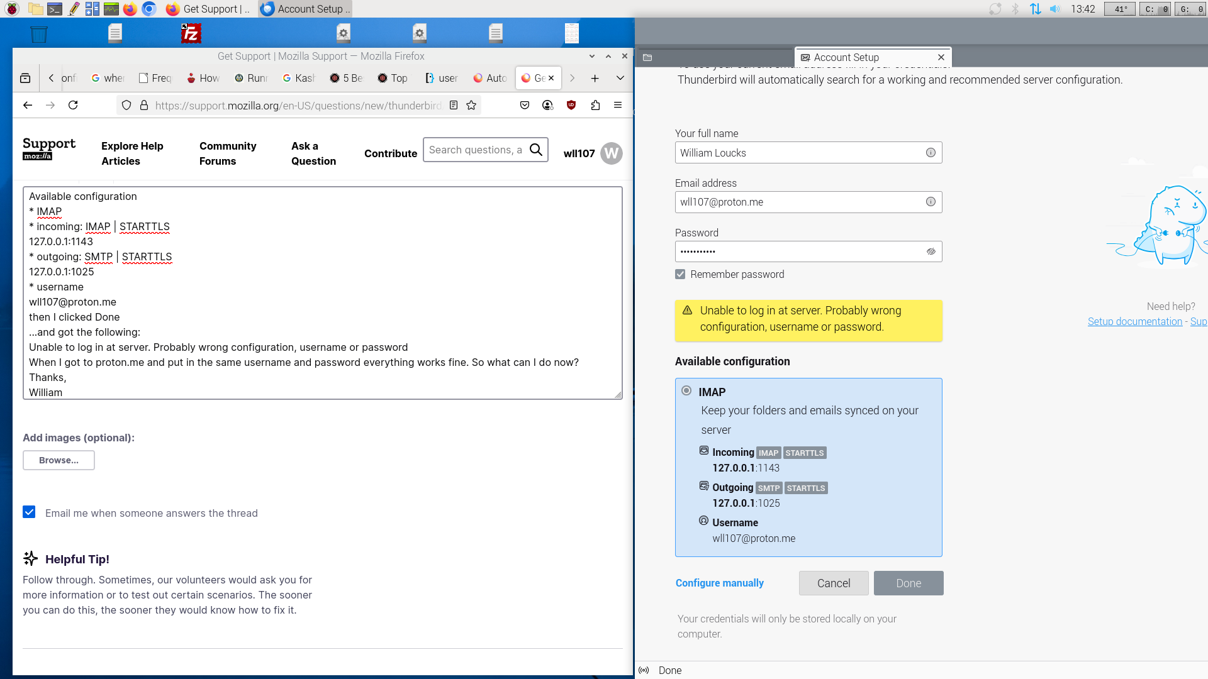1208x679 pixels.
Task: Open Ask a Question menu
Action: (x=313, y=153)
